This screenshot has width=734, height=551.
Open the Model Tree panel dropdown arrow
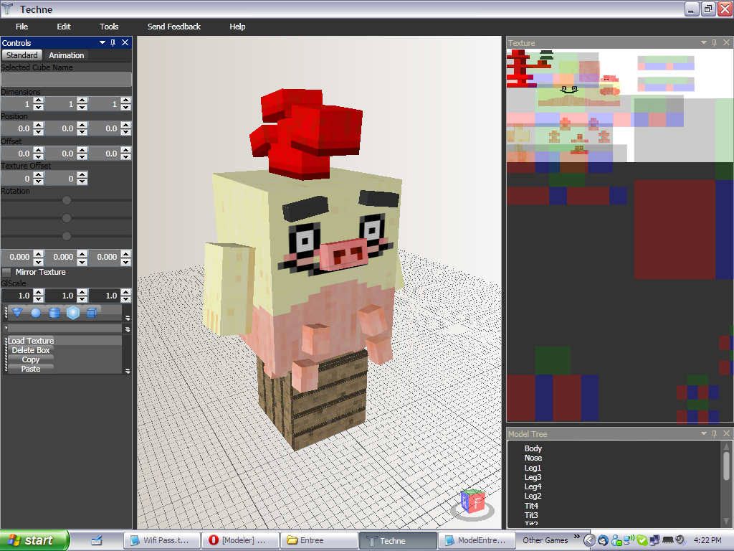point(704,434)
